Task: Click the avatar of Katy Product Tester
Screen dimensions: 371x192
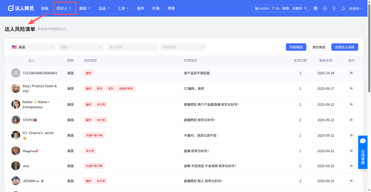Action: [16, 88]
